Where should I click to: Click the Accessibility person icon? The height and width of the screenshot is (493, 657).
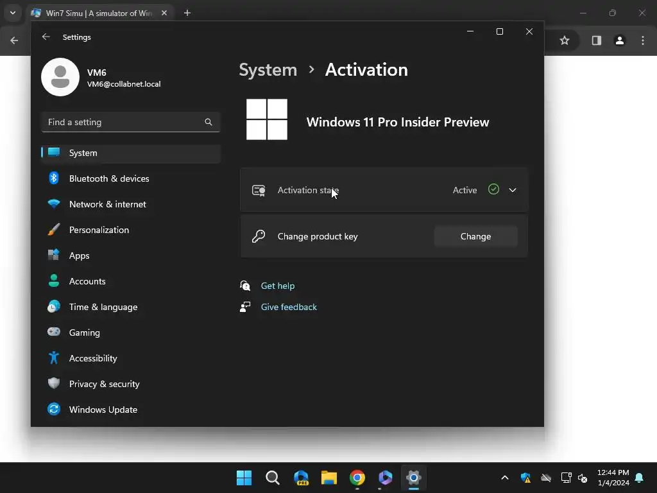pos(54,358)
